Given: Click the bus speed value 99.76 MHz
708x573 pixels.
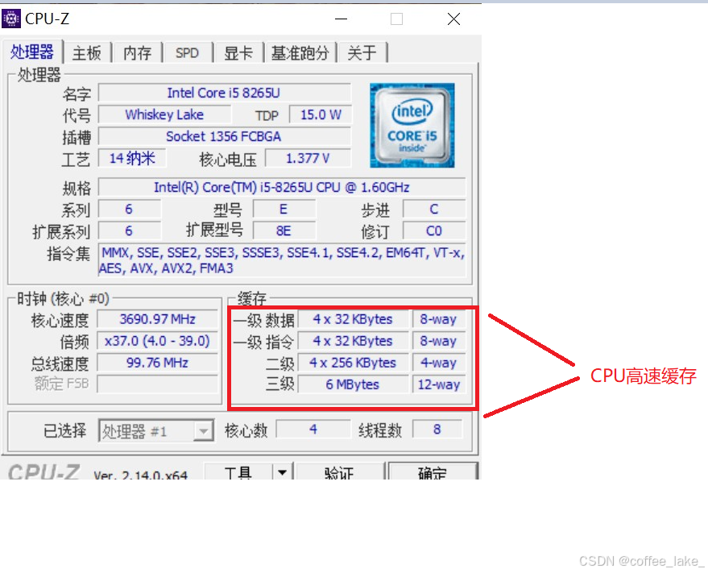Looking at the screenshot, I should (x=158, y=363).
